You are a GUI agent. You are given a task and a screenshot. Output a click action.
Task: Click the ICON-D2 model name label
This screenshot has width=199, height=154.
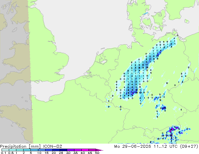coord(52,146)
